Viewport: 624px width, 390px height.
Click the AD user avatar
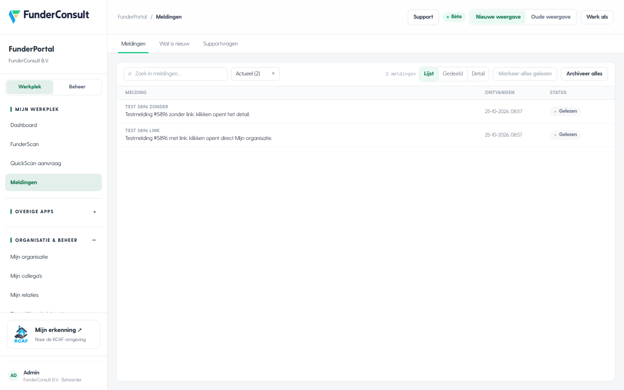[14, 376]
